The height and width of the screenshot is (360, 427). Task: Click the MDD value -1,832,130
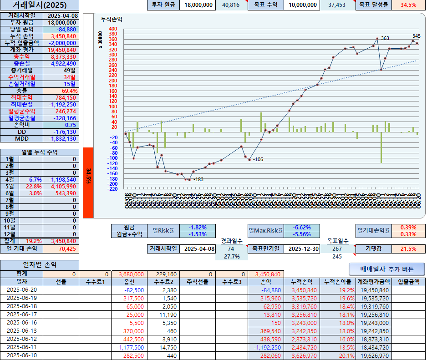pos(61,139)
